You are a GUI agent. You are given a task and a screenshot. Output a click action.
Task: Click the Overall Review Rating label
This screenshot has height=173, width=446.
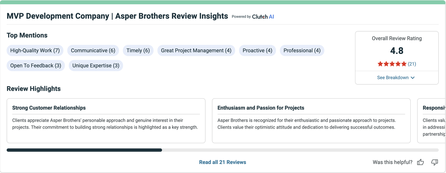coord(397,38)
